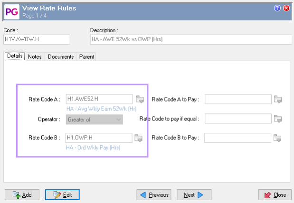Select the Details tab
This screenshot has width=294, height=203.
[15, 56]
